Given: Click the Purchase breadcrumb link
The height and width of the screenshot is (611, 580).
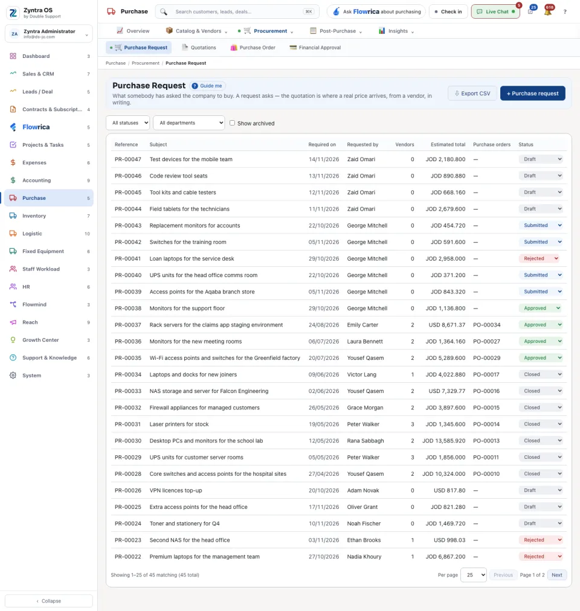Looking at the screenshot, I should pos(115,63).
